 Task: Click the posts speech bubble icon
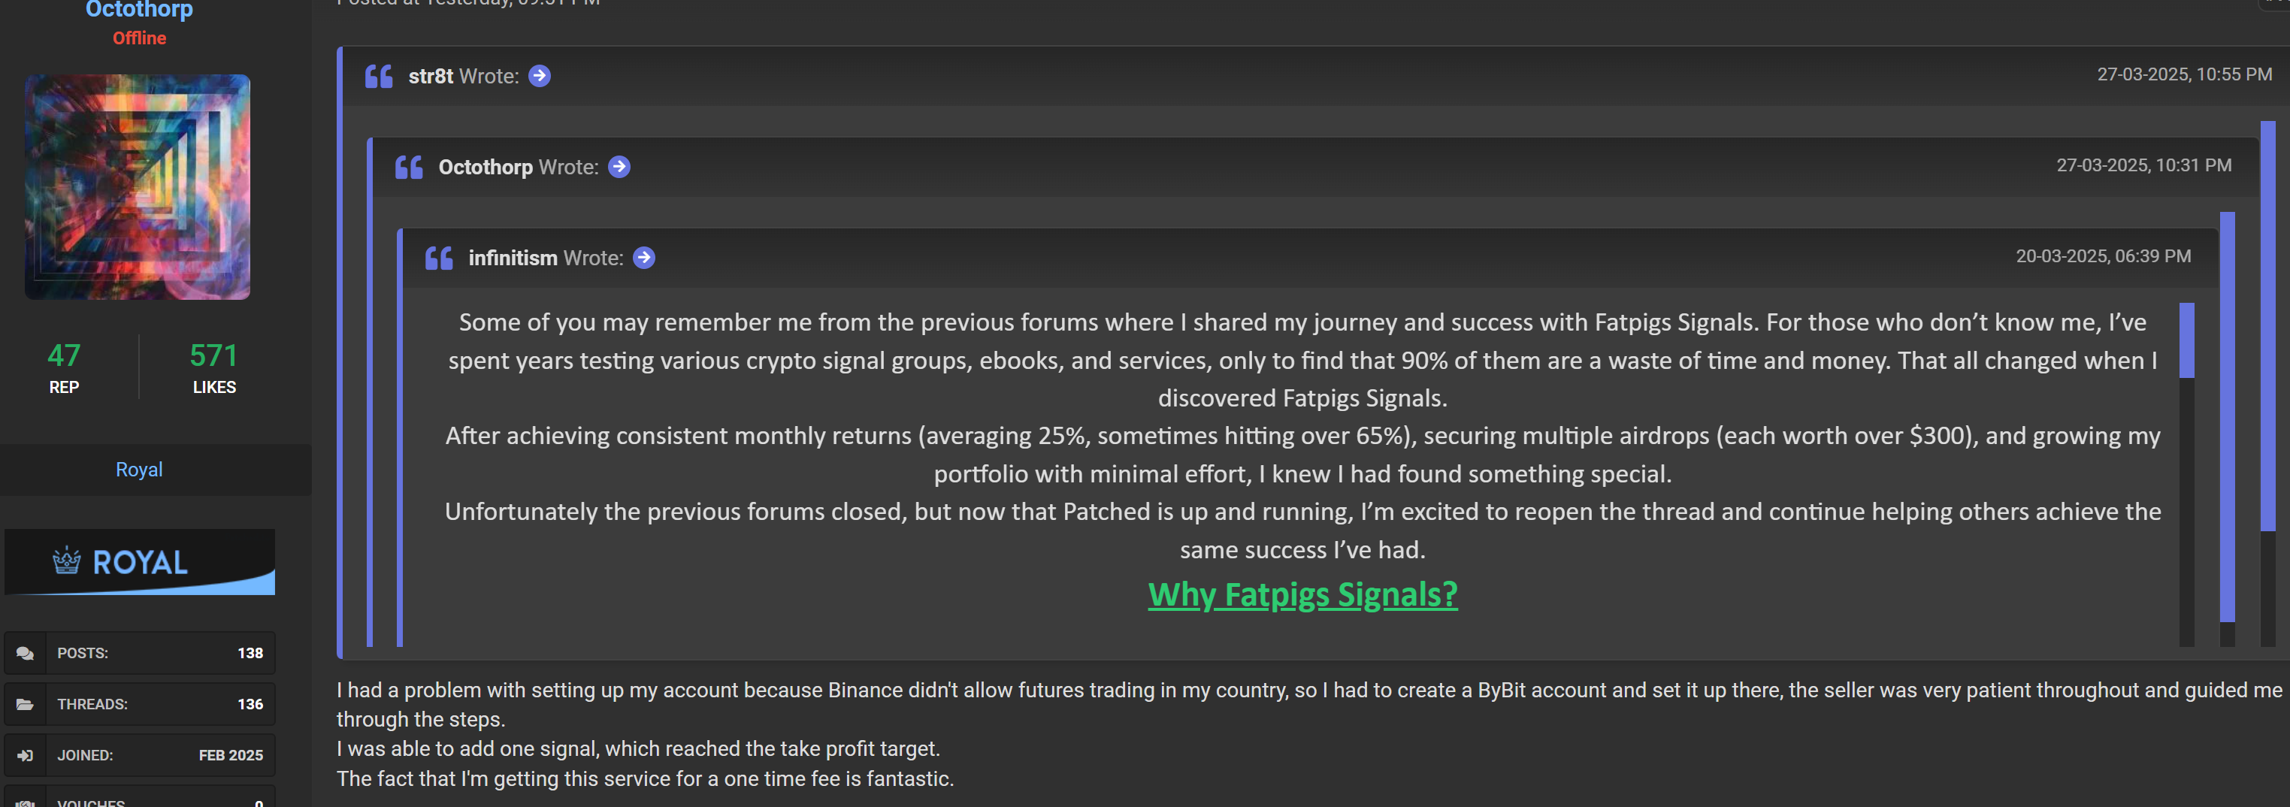pos(25,653)
